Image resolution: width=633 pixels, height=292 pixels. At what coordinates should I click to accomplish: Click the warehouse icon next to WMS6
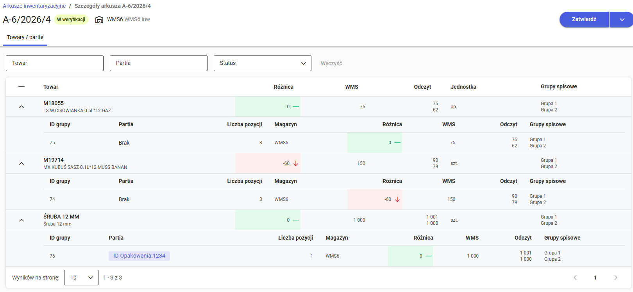pos(99,20)
